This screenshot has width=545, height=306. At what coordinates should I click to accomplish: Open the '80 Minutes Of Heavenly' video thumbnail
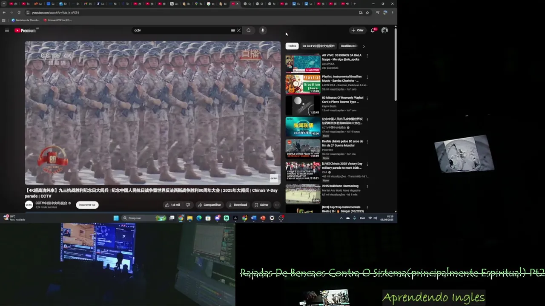click(303, 105)
